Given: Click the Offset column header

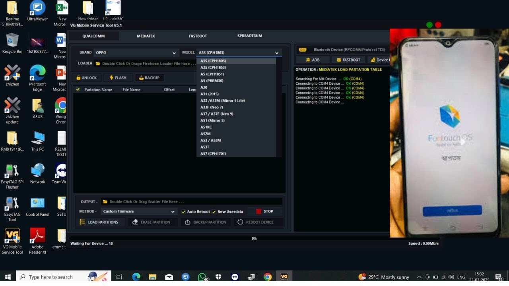Looking at the screenshot, I should tap(169, 90).
